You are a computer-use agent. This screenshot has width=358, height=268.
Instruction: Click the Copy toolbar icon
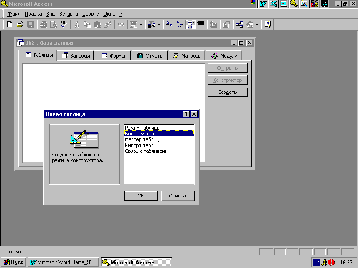(87, 25)
